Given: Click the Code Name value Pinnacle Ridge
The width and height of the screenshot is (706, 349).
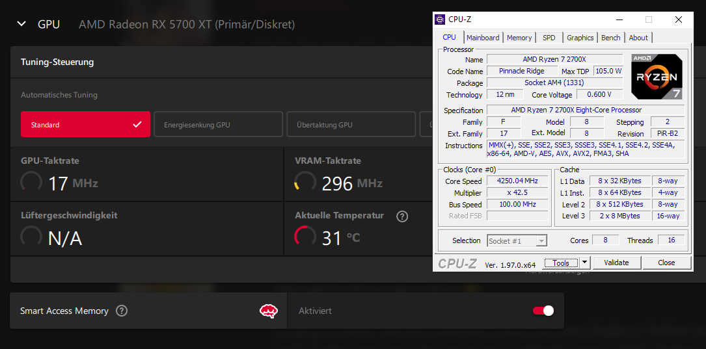Looking at the screenshot, I should (521, 71).
